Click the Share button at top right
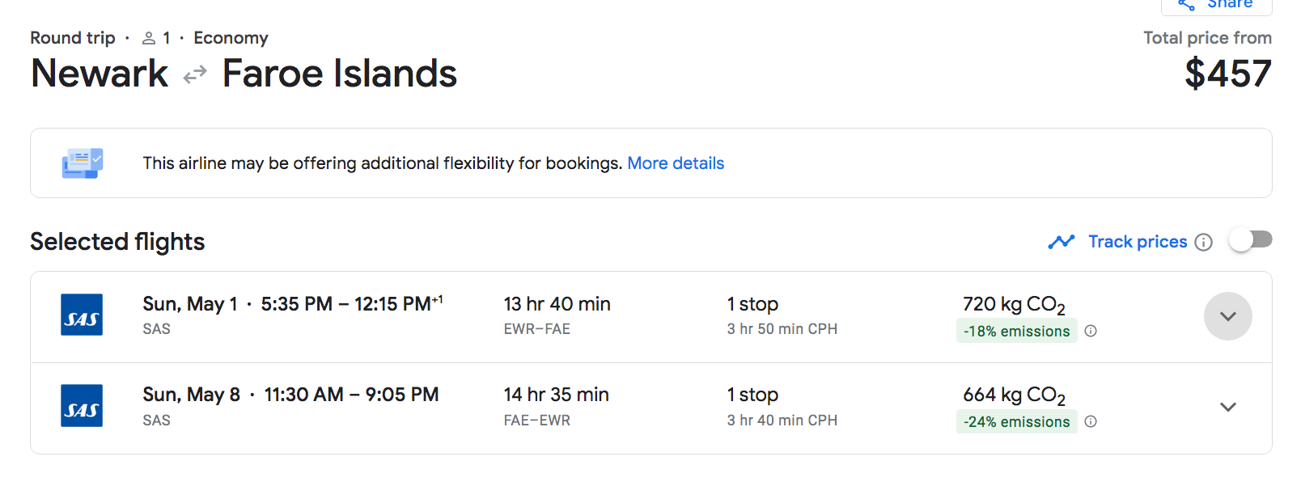1301x482 pixels. (1216, 5)
